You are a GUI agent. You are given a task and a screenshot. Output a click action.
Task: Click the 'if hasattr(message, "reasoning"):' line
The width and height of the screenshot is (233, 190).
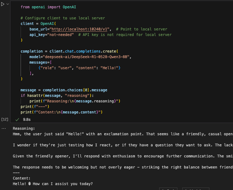[57, 96]
